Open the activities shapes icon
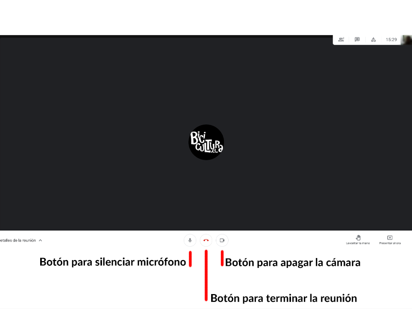The height and width of the screenshot is (309, 412). (x=373, y=40)
